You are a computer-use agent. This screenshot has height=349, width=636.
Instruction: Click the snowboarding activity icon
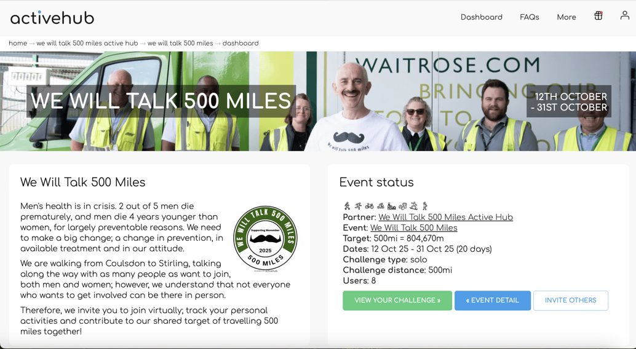[414, 206]
